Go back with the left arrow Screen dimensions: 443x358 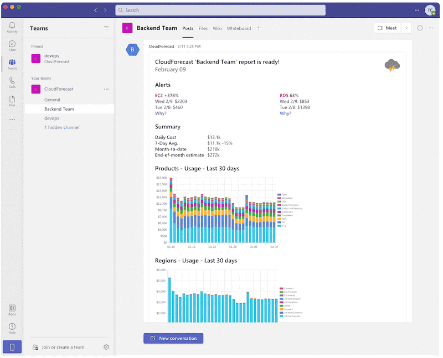(x=95, y=10)
